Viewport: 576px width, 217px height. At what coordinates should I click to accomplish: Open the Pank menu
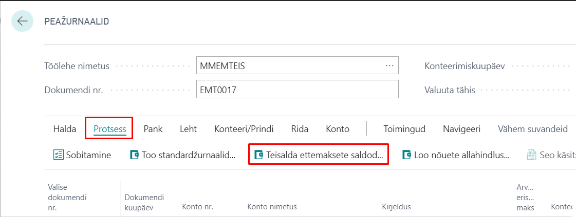pos(153,129)
